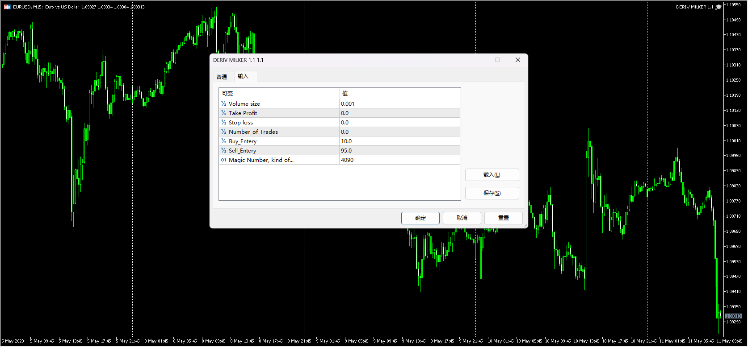Click the Stop loss parameter type icon
This screenshot has height=347, width=748.
tap(224, 122)
